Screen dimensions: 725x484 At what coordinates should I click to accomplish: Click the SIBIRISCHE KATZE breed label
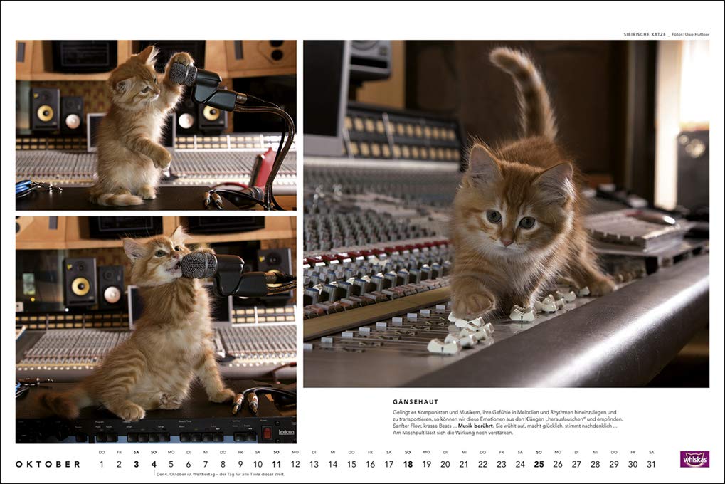[x=645, y=34]
